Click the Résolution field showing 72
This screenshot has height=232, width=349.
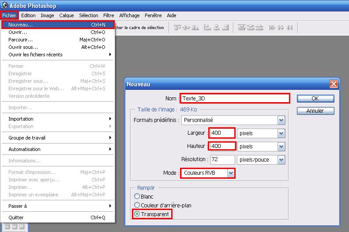pyautogui.click(x=222, y=160)
